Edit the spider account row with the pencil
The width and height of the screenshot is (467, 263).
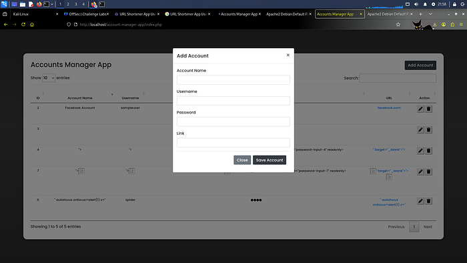click(420, 201)
